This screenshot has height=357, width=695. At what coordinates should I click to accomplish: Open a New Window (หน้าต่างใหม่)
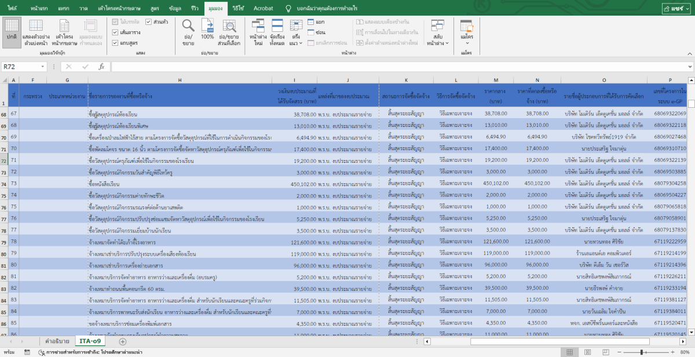tap(258, 30)
